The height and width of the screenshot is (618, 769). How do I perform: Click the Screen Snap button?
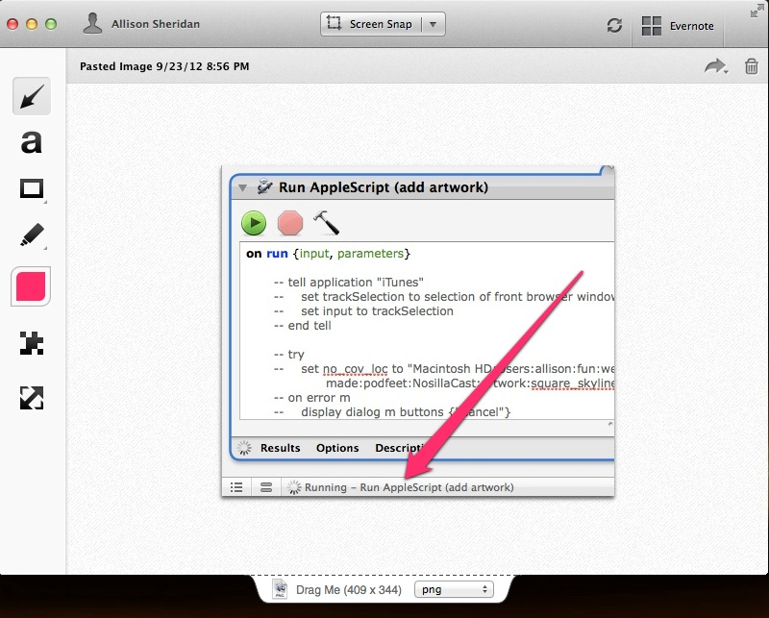pos(370,25)
